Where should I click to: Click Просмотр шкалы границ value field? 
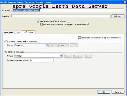[x=42, y=60]
